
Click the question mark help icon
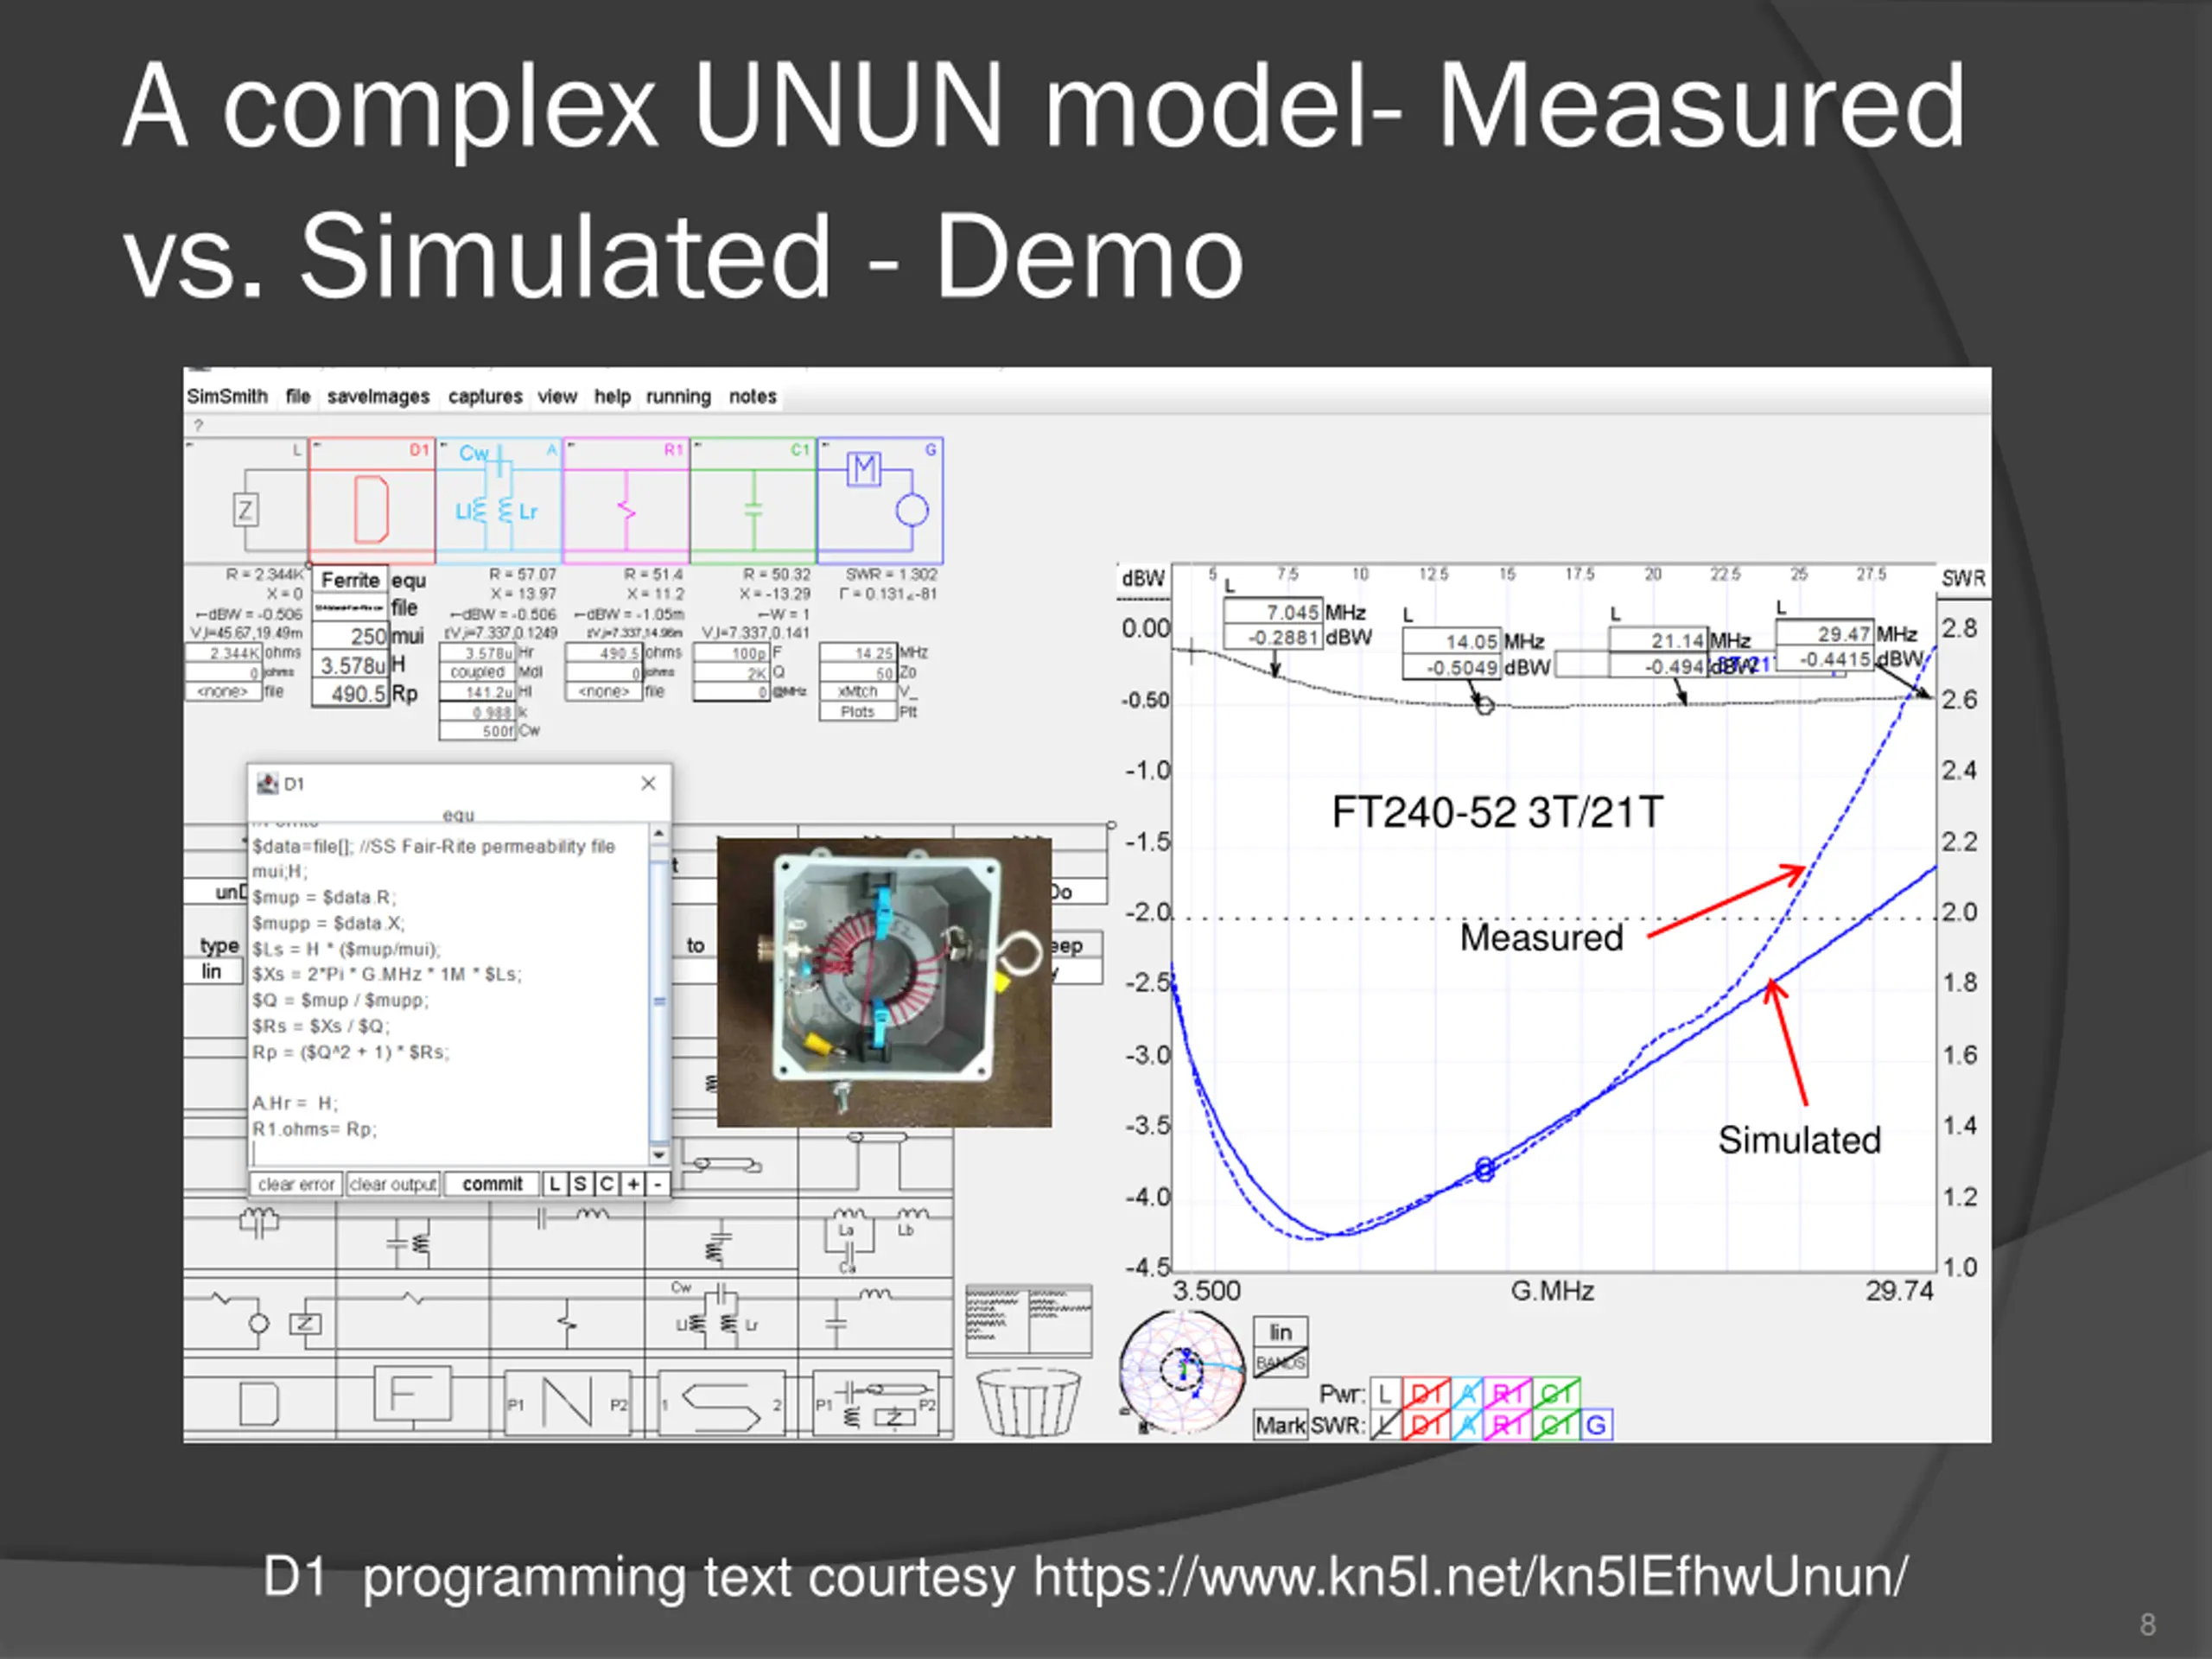199,425
